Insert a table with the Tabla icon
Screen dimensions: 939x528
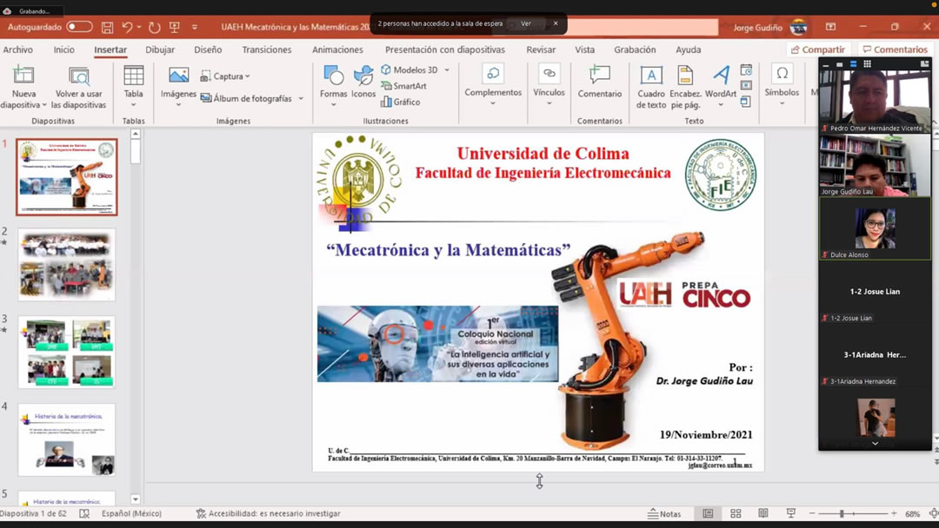click(x=134, y=76)
